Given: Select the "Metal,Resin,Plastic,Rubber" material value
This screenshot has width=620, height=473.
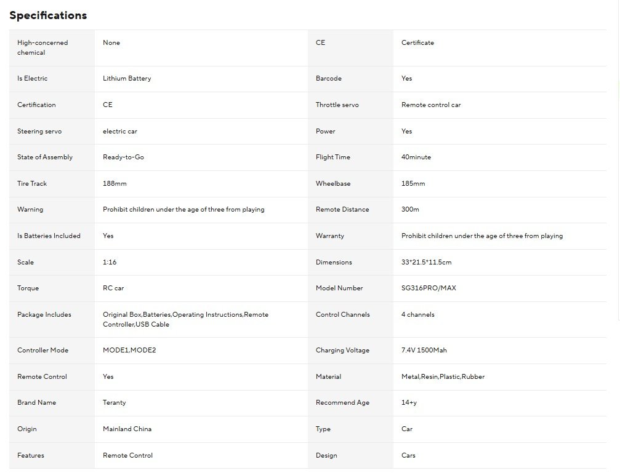Looking at the screenshot, I should click(443, 377).
